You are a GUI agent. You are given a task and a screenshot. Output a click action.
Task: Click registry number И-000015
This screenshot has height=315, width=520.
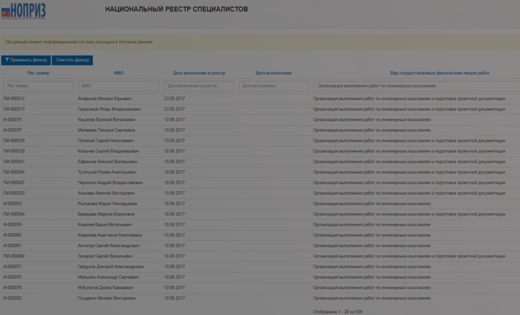(x=13, y=120)
